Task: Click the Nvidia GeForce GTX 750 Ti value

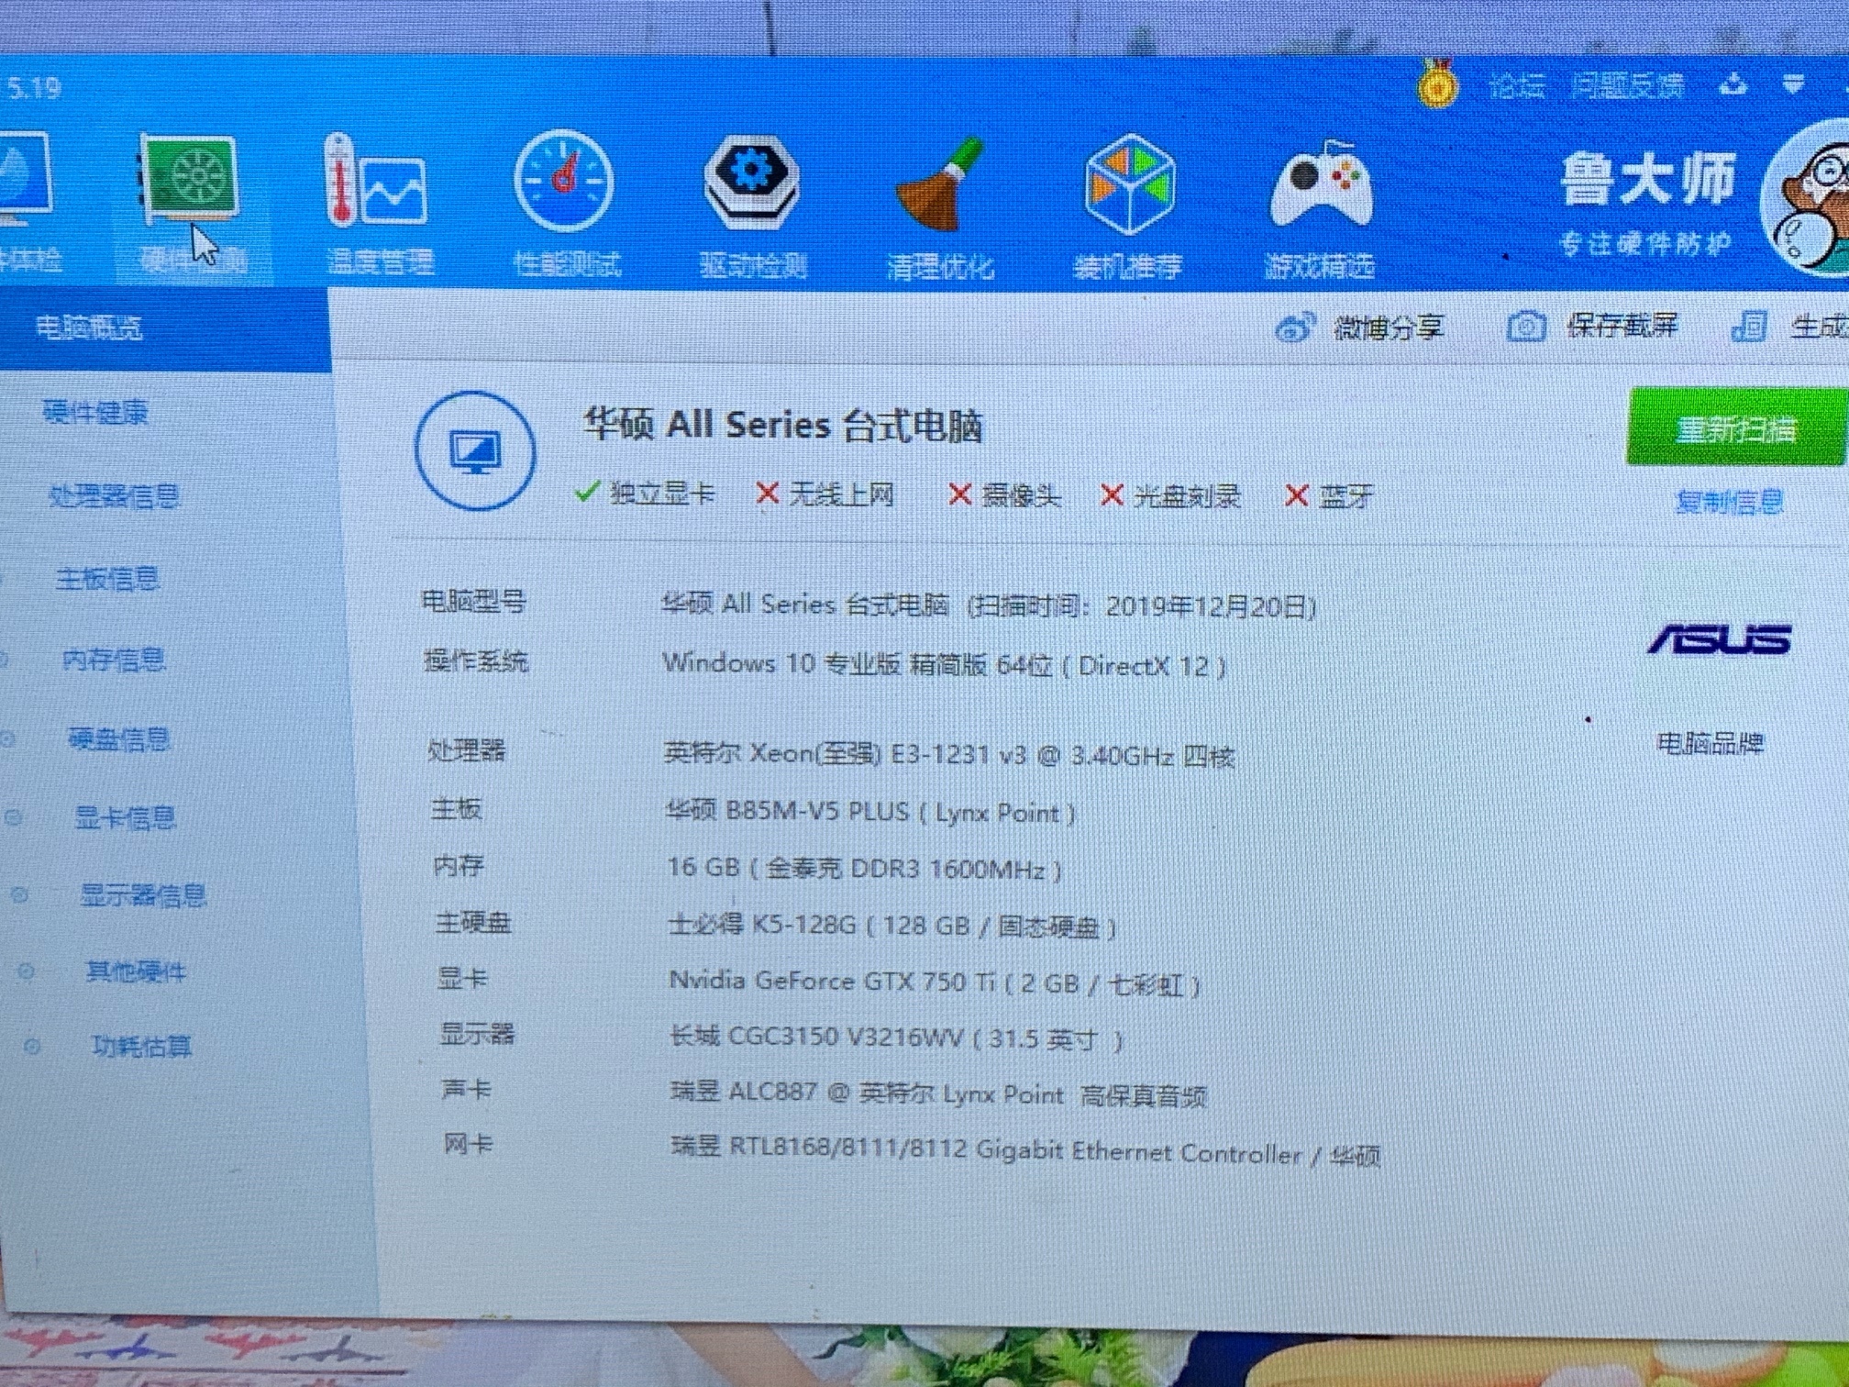Action: pyautogui.click(x=935, y=982)
